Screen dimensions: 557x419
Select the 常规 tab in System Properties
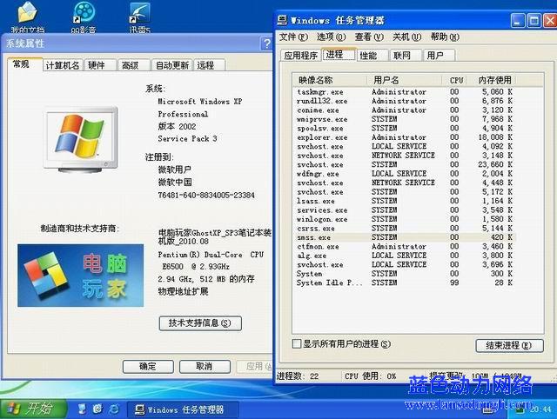(x=25, y=64)
